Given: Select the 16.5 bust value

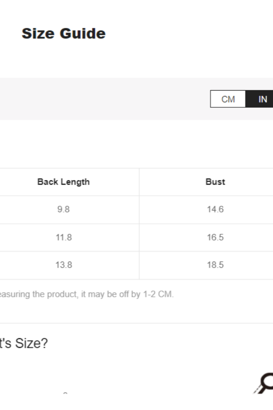Looking at the screenshot, I should 215,237.
